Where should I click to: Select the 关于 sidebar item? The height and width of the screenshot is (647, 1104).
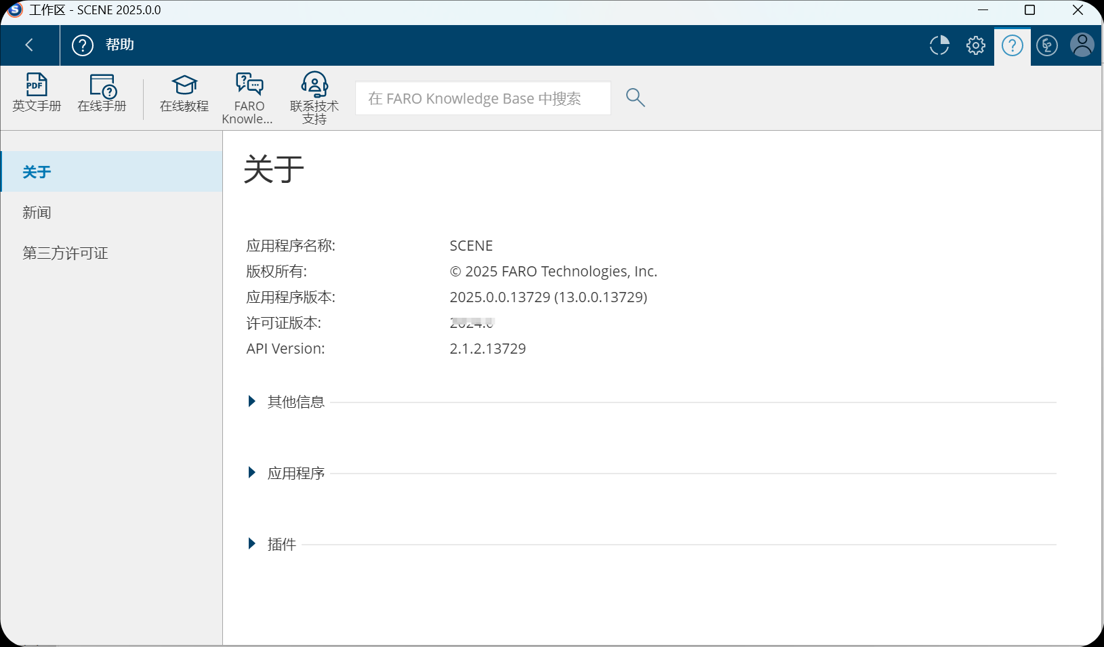(x=111, y=171)
